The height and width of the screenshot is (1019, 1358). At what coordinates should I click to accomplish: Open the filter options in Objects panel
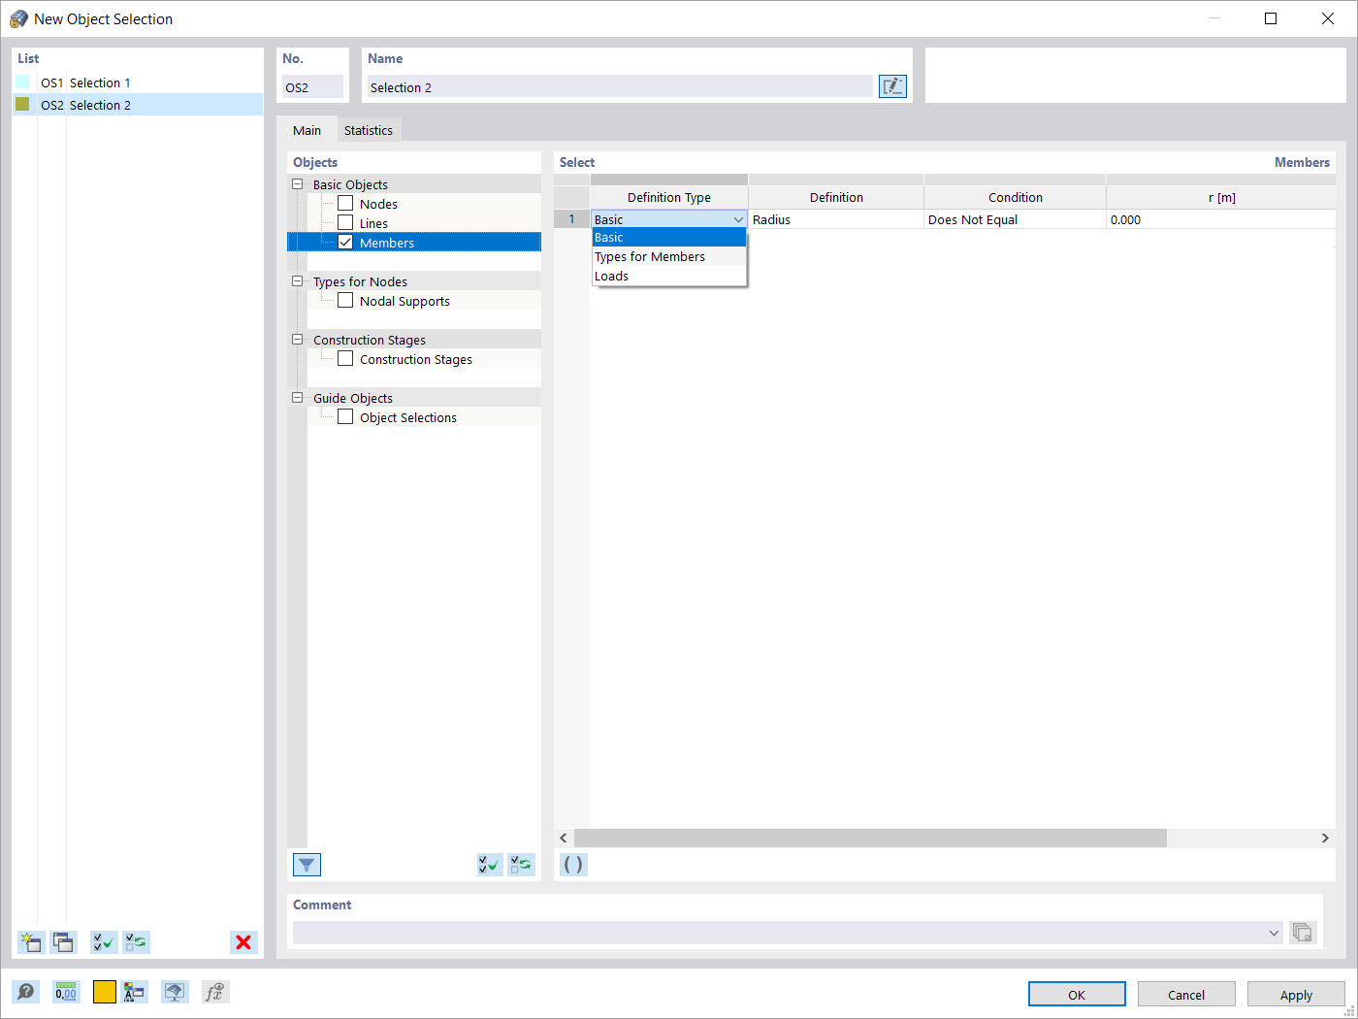[x=307, y=864]
